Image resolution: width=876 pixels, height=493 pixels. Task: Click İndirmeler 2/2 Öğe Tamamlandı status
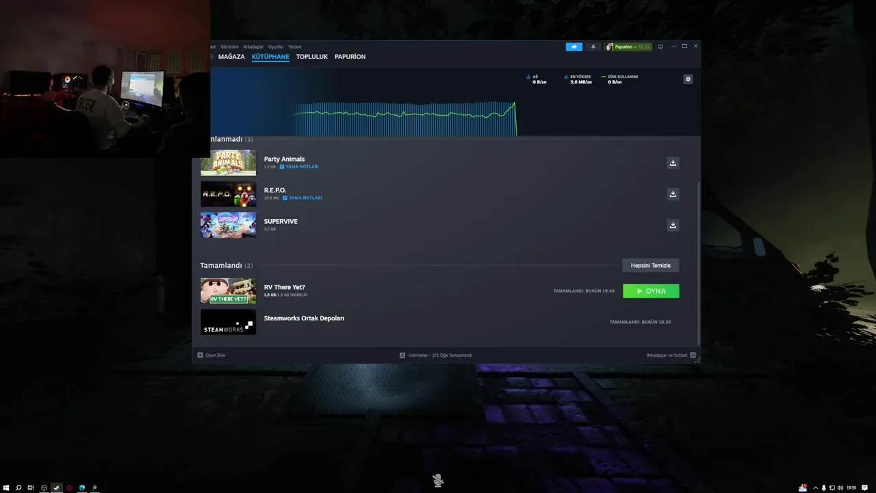pyautogui.click(x=440, y=355)
